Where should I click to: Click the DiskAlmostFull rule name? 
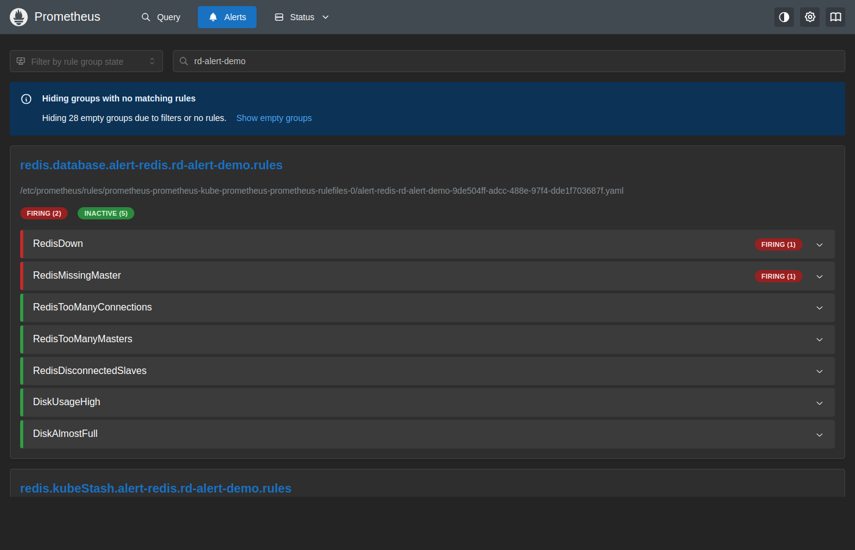point(65,434)
